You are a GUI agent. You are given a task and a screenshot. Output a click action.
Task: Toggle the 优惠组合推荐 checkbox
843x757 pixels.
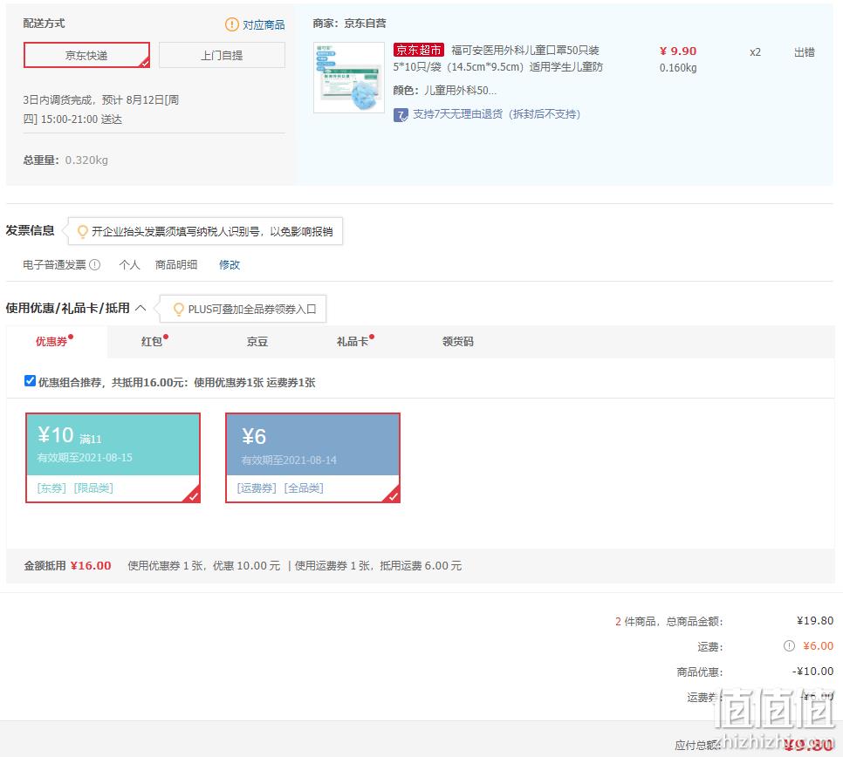point(30,381)
